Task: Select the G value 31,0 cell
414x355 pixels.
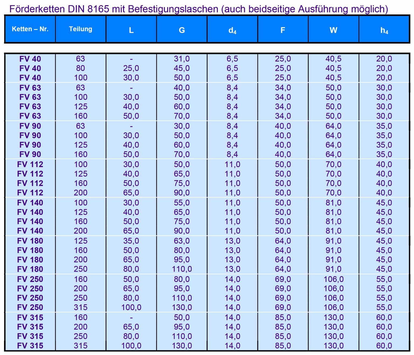Action: click(182, 59)
